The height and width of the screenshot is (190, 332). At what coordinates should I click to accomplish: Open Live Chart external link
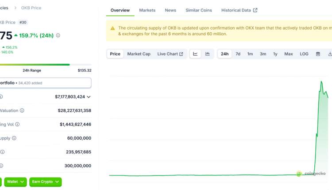170,54
